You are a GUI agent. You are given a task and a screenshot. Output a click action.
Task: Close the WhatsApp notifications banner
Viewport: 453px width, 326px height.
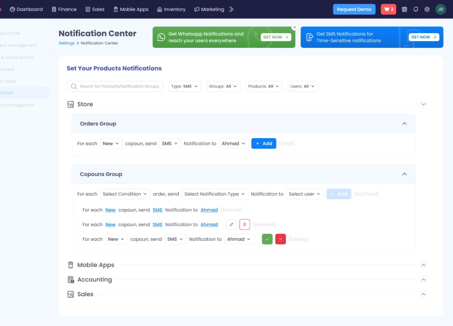294,27
